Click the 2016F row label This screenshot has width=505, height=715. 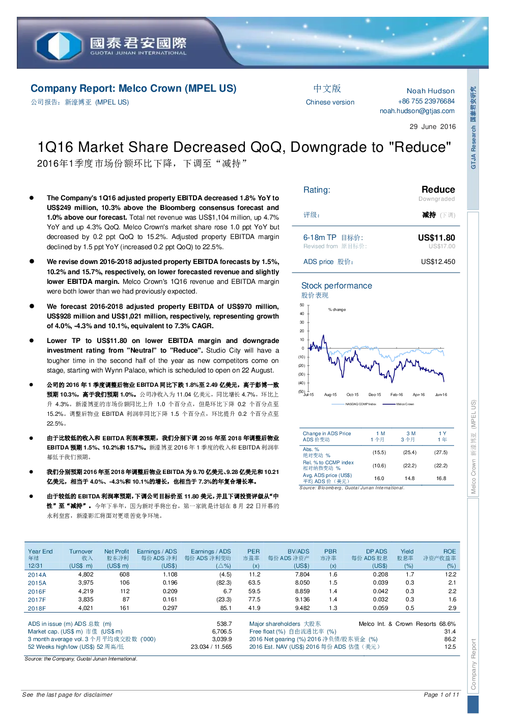click(x=37, y=592)
